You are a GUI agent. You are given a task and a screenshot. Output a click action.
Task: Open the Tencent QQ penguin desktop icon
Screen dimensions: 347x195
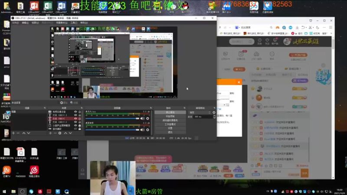click(186, 7)
